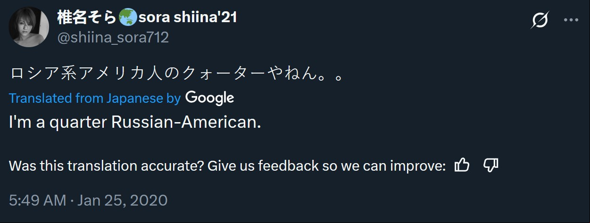
Task: Click the globe emoji in the display name
Action: click(x=127, y=18)
